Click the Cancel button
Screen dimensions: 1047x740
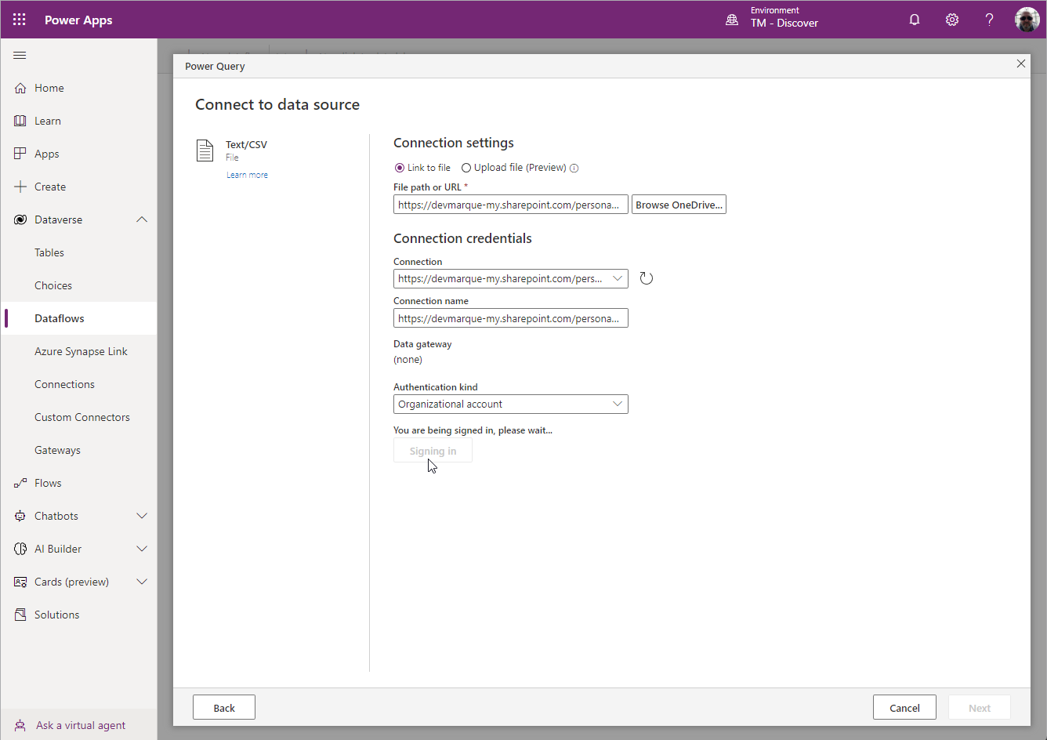tap(904, 707)
